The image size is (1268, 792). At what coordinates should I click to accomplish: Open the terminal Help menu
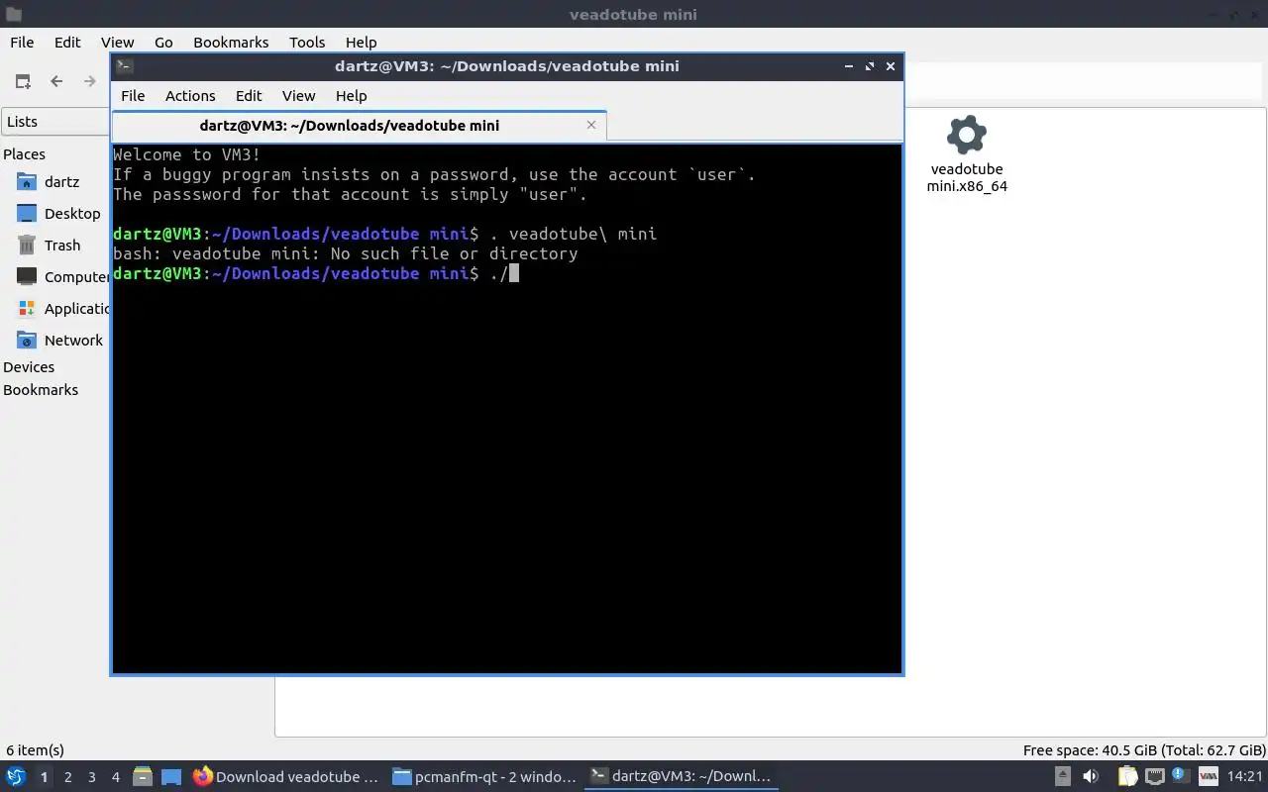352,96
